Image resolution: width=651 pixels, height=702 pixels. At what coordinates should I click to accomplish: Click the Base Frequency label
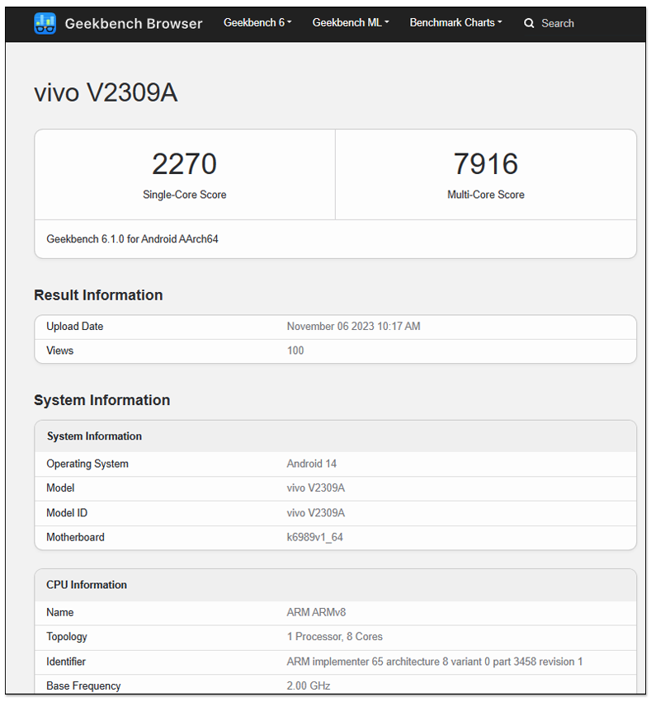[83, 686]
